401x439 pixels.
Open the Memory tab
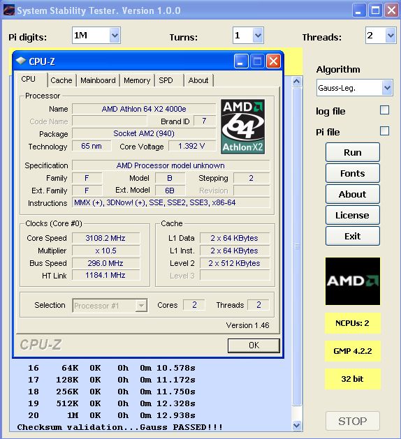(137, 80)
